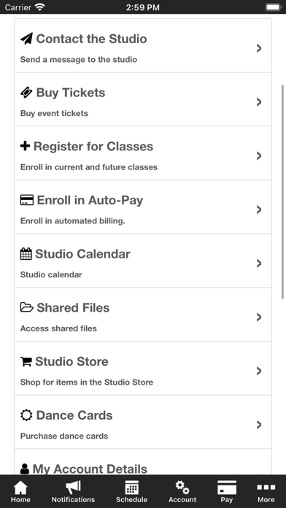Open the Account gears tab
Screen dimensions: 286x508
tap(182, 492)
